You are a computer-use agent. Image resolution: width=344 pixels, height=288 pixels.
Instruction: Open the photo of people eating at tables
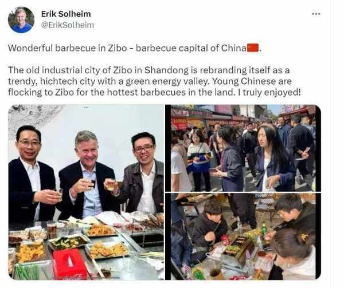(x=243, y=236)
